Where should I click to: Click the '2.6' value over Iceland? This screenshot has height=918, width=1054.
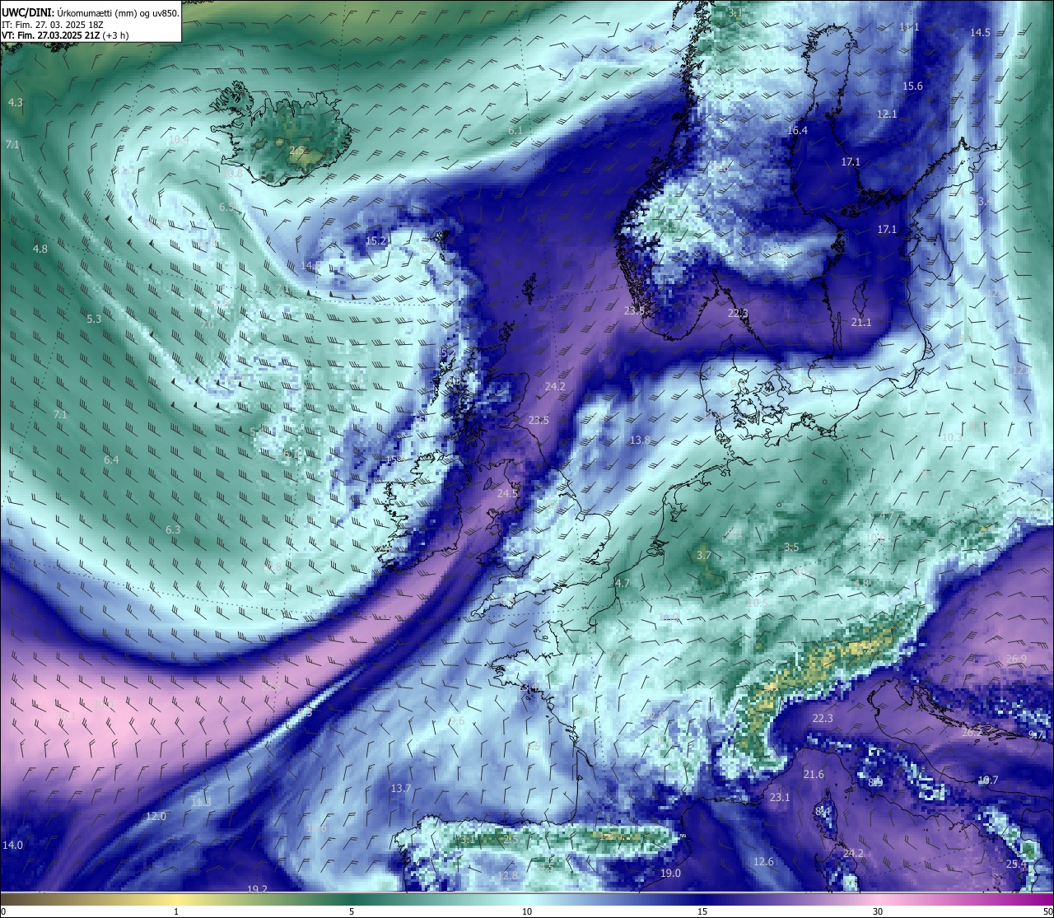pyautogui.click(x=296, y=150)
